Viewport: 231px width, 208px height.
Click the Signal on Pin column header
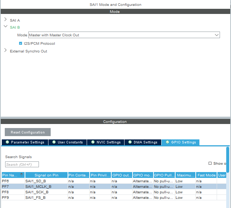(x=46, y=175)
